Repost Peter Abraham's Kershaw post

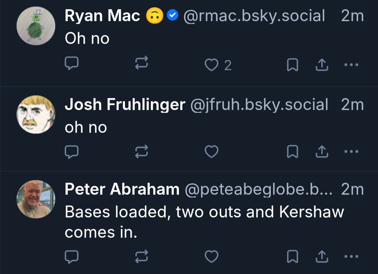[x=142, y=257]
